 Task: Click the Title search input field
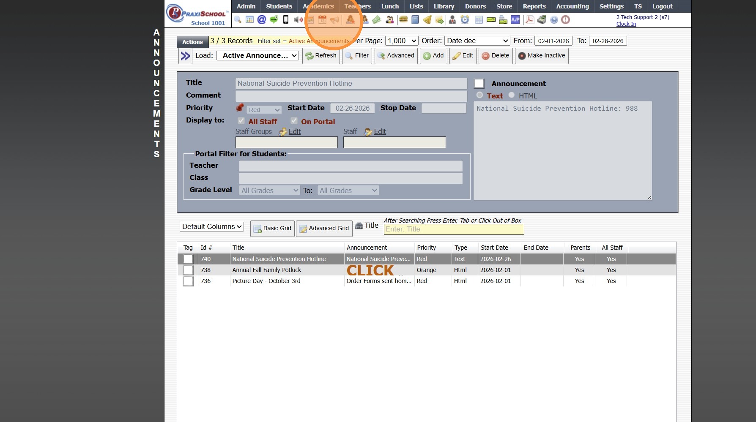[x=454, y=229]
